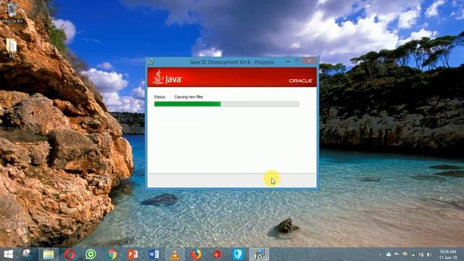Open the Recycle Bin desktop icon
Viewport: 464px width, 261px height.
click(x=12, y=13)
